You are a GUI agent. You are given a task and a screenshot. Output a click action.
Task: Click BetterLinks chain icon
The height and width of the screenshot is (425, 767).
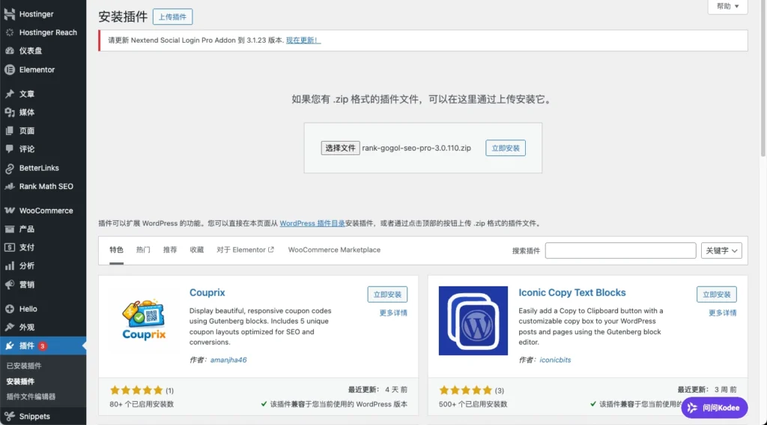(9, 168)
